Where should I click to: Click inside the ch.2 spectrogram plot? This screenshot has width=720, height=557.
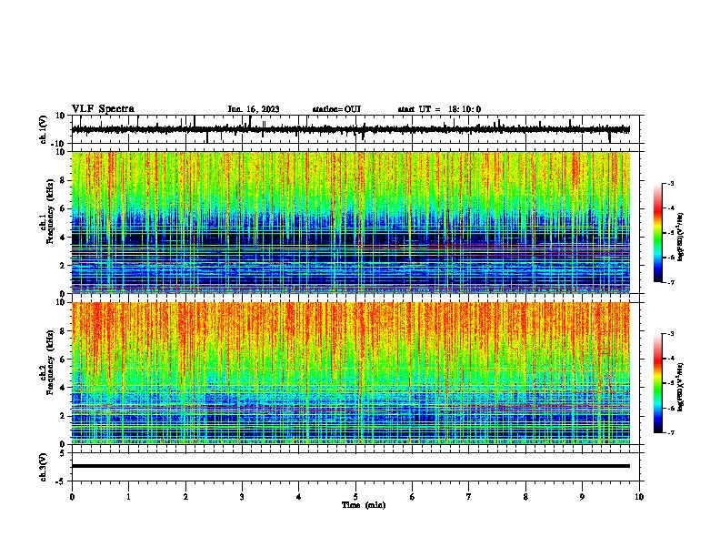click(351, 373)
